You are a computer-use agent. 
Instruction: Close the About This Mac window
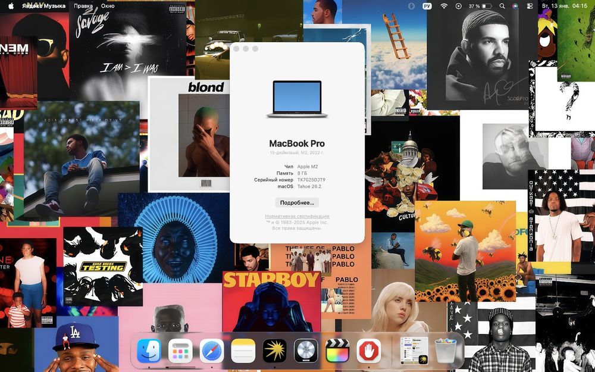(x=236, y=49)
